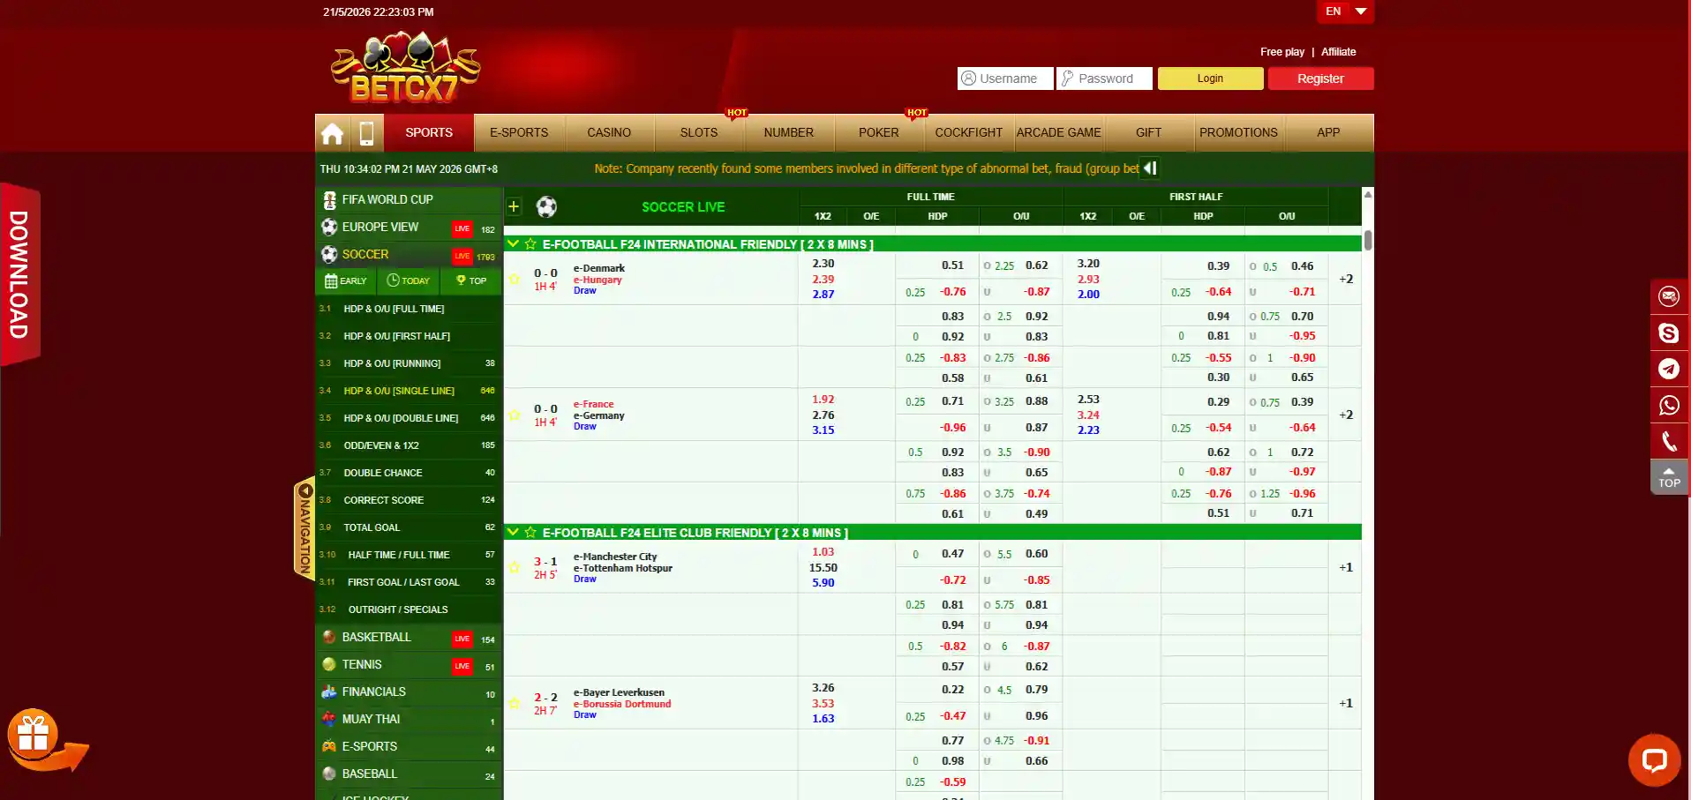Viewport: 1691px width, 800px height.
Task: Open the Skype contact icon
Action: pos(1669,333)
